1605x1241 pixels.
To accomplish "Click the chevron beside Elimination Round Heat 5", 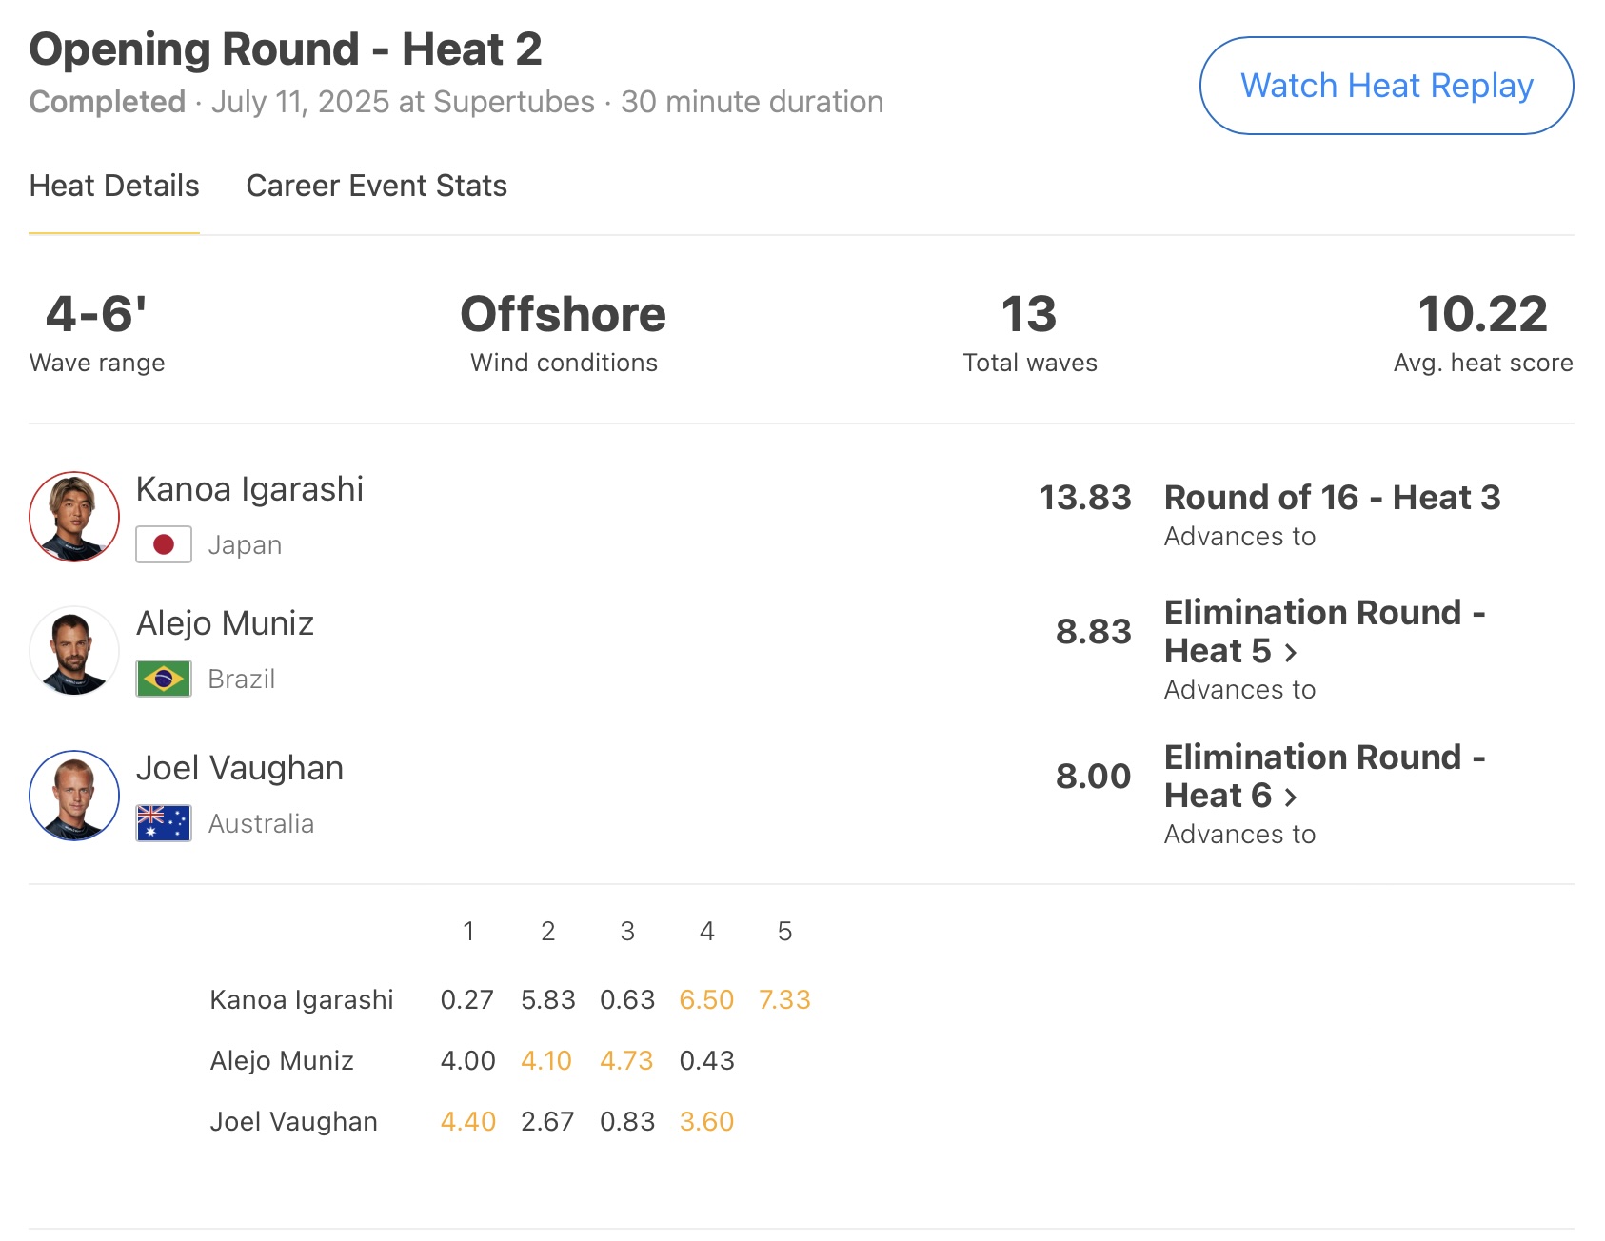I will pos(1291,653).
